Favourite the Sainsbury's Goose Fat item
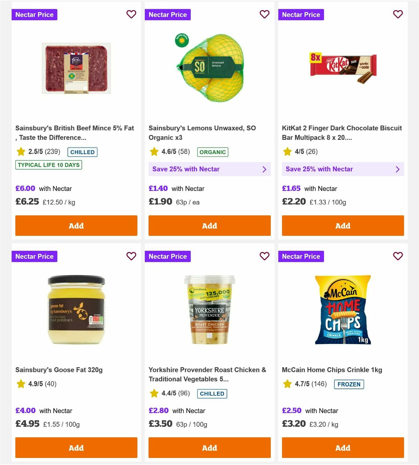419x465 pixels. (131, 256)
